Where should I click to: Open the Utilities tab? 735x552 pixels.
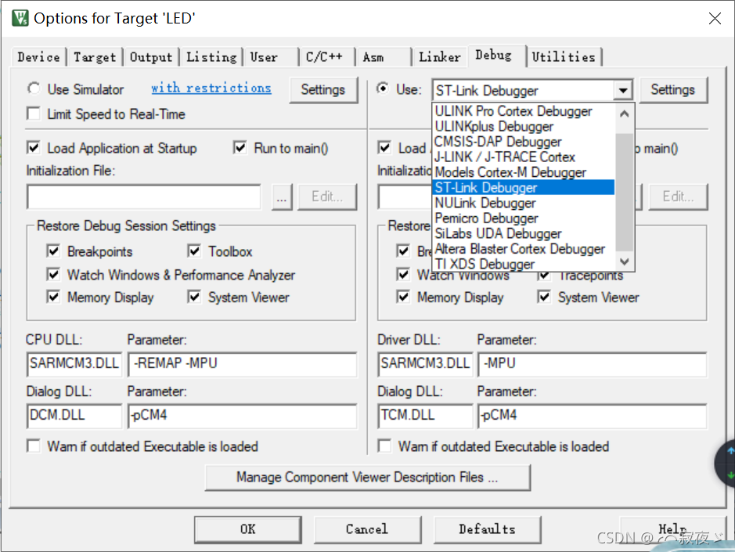[x=564, y=57]
